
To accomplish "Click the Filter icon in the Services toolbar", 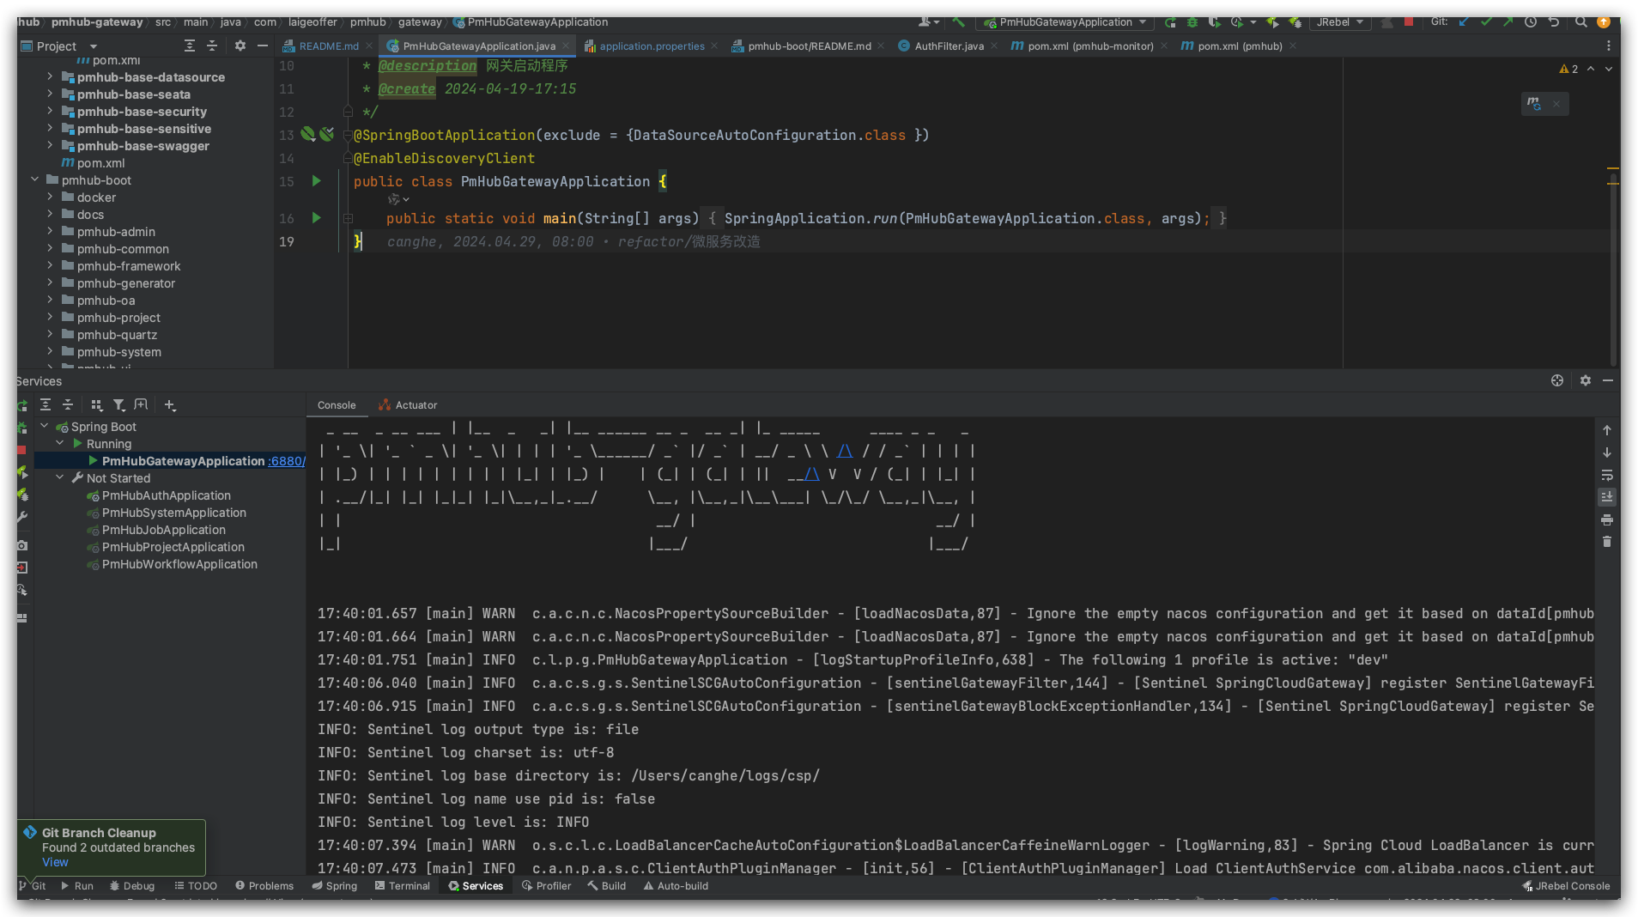I will (119, 405).
